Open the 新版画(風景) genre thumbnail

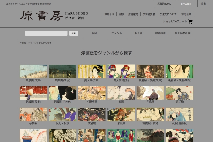tap(33, 93)
